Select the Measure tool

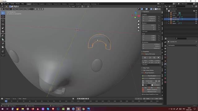point(3,39)
